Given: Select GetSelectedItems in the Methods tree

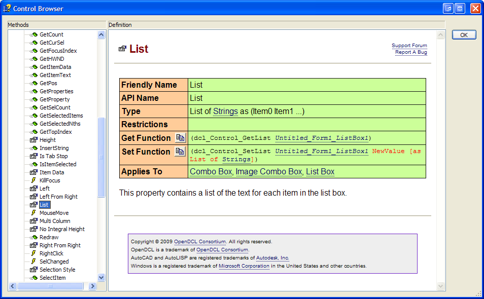Looking at the screenshot, I should pyautogui.click(x=61, y=116).
